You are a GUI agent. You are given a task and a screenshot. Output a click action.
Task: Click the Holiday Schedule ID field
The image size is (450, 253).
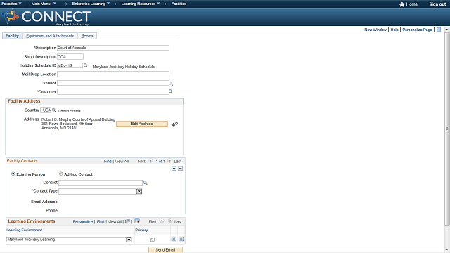(x=70, y=65)
